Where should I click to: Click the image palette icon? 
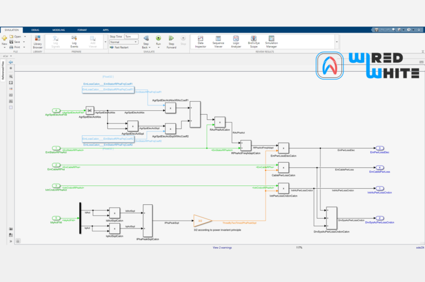coord(11,101)
